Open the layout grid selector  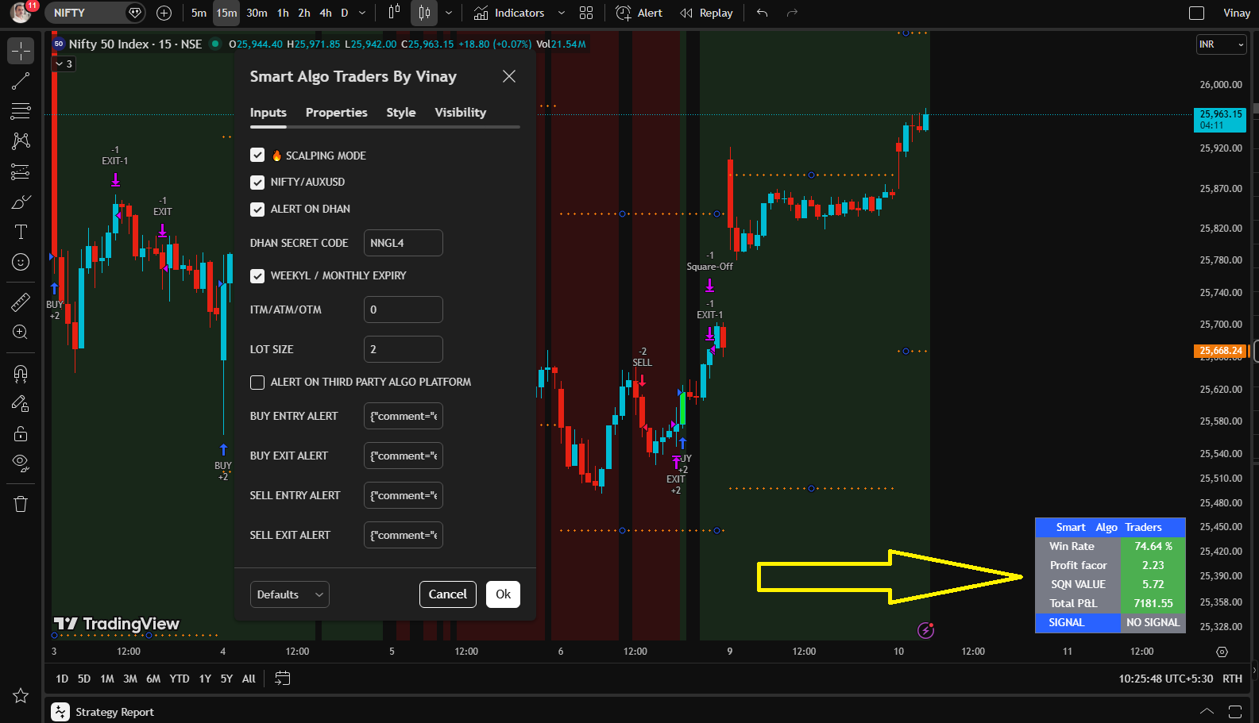pos(586,13)
